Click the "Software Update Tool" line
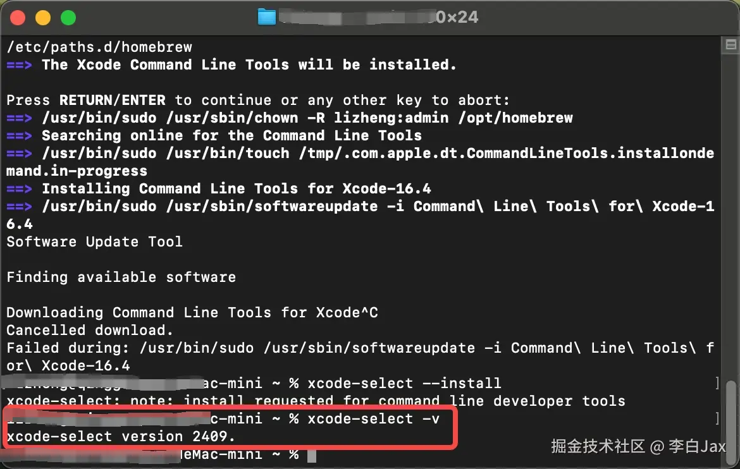This screenshot has height=469, width=740. tap(94, 241)
